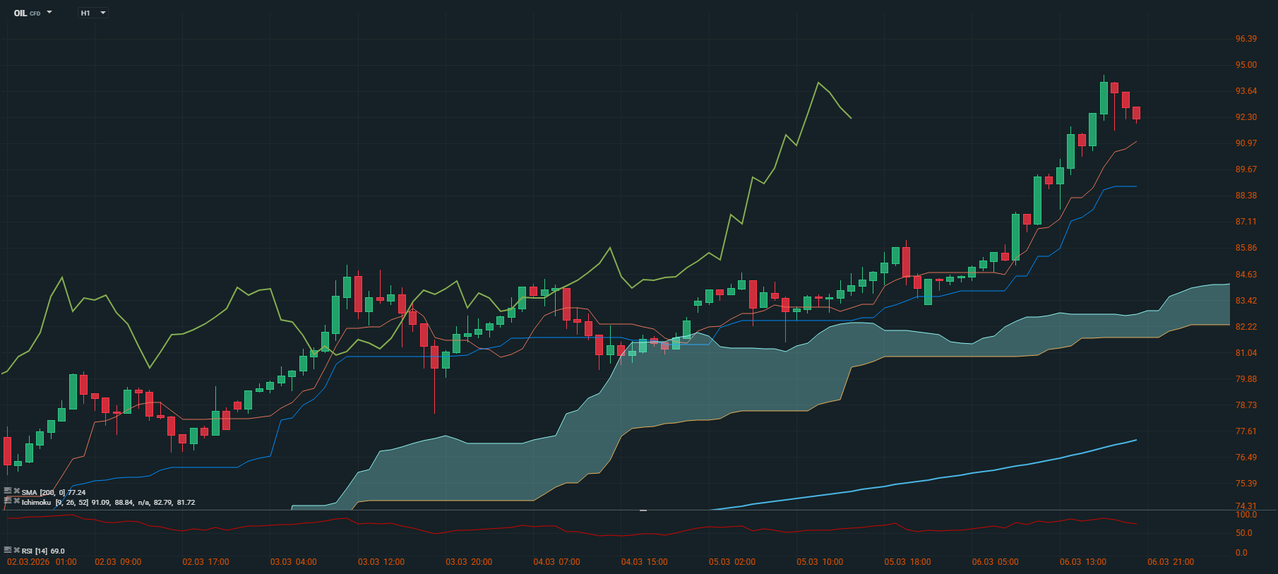Click the '02.03 09:00' time axis label
Viewport: 1278px width, 574px height.
[x=118, y=562]
